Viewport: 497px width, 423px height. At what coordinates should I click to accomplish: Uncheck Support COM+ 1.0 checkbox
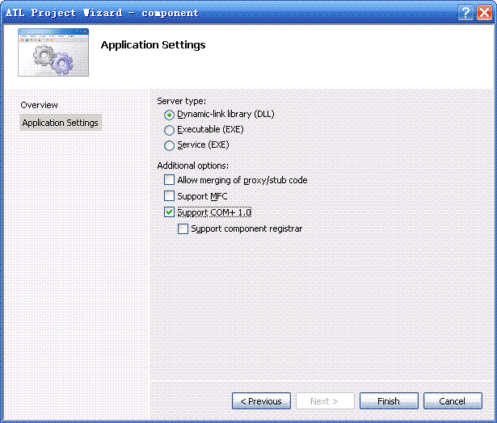coord(169,212)
